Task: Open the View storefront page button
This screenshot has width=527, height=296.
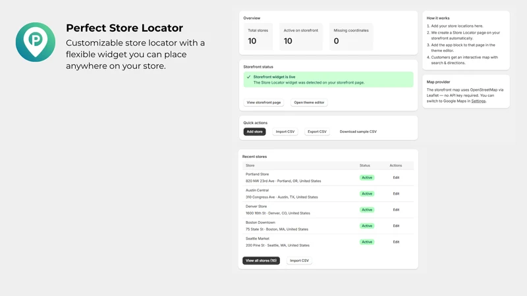Action: pos(263,103)
